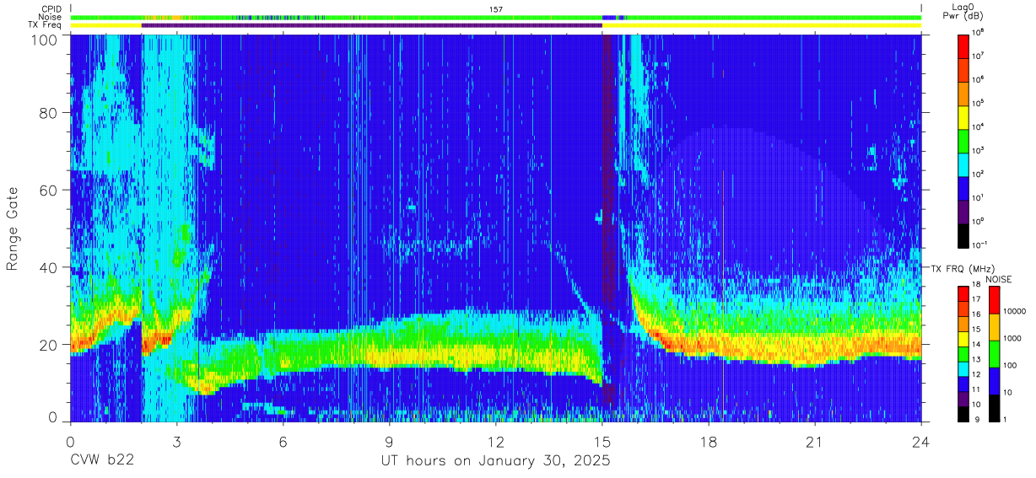1036x478 pixels.
Task: Pick the red power colorbar segment below 10^8
Action: [x=964, y=46]
